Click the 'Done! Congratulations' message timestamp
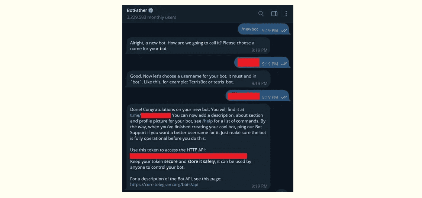This screenshot has height=198, width=422. click(260, 186)
